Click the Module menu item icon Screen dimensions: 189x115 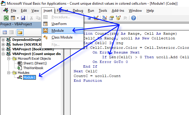pos(45,31)
